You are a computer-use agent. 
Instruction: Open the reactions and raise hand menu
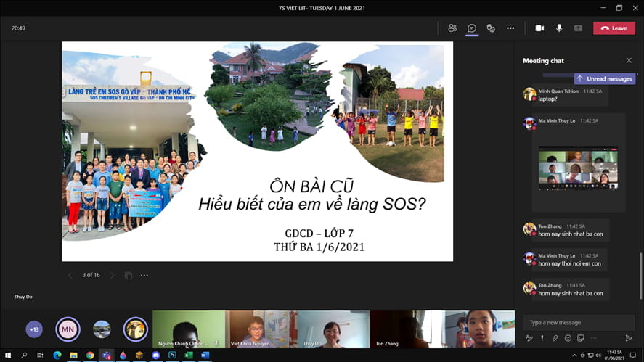pos(491,28)
